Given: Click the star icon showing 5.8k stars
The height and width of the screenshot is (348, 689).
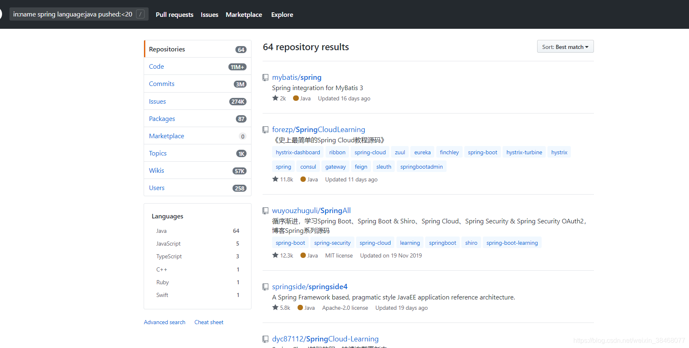Looking at the screenshot, I should pyautogui.click(x=275, y=307).
